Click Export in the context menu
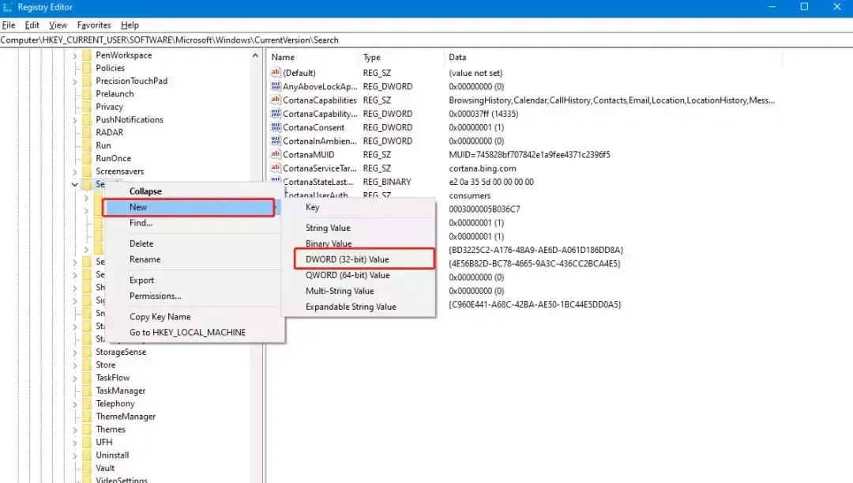The image size is (853, 483). pos(142,280)
